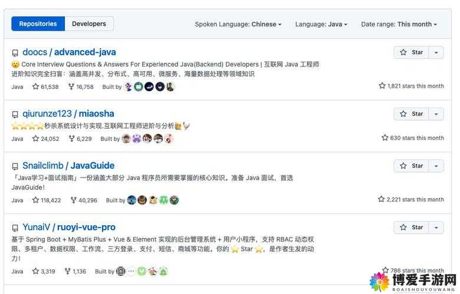Star the YunaiV / ruoyi-vue-pro repository
Viewport: 460px width, 294px height.
click(x=411, y=228)
